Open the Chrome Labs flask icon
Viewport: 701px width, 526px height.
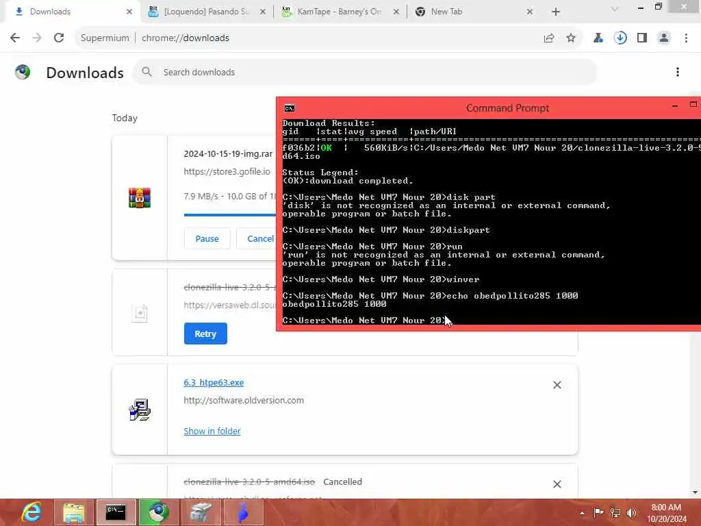(598, 38)
